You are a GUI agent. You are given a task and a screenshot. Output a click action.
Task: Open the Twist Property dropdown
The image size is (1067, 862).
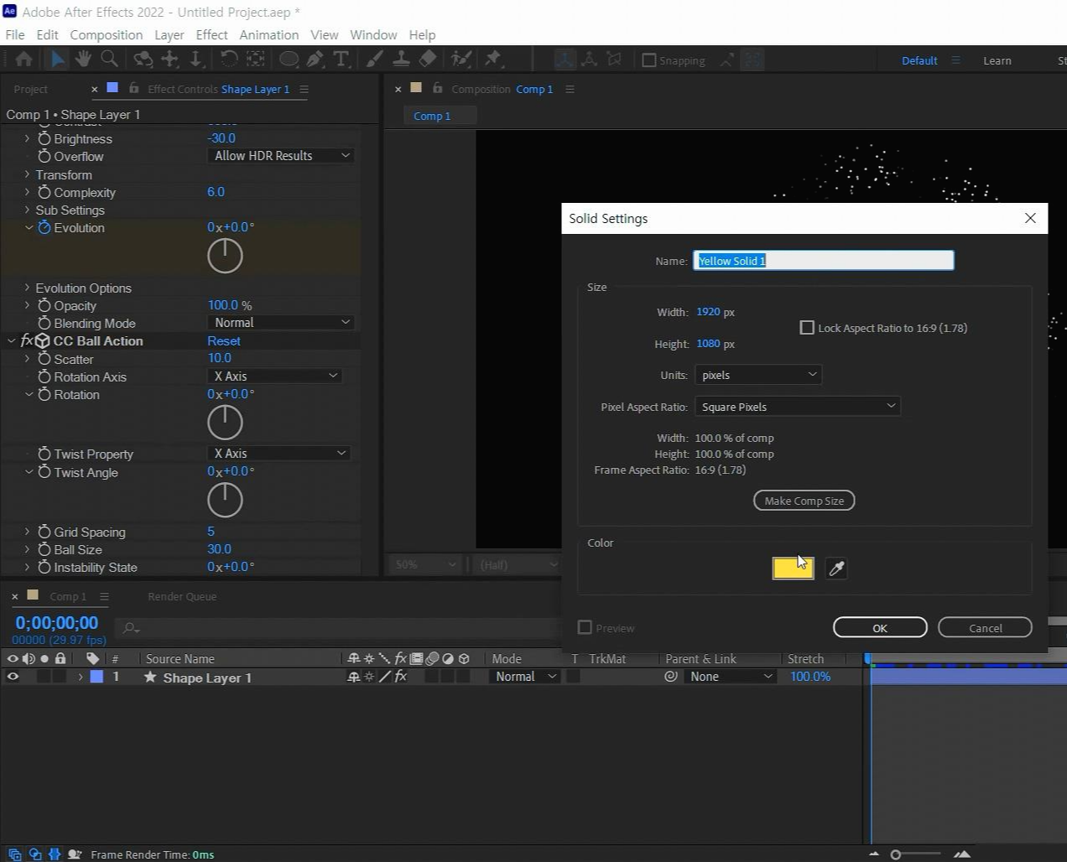coord(278,453)
